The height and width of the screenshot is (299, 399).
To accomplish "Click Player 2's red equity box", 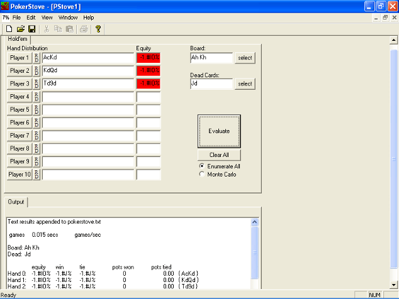I will pyautogui.click(x=149, y=70).
